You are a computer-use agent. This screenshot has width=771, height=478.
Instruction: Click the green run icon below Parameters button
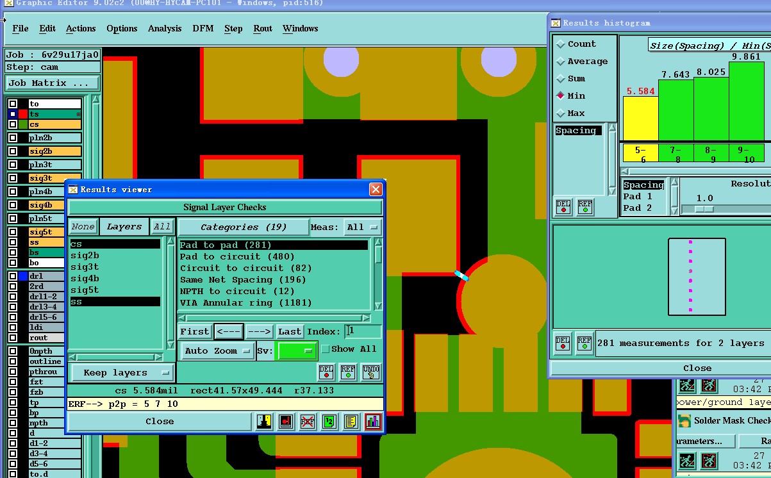click(x=687, y=460)
